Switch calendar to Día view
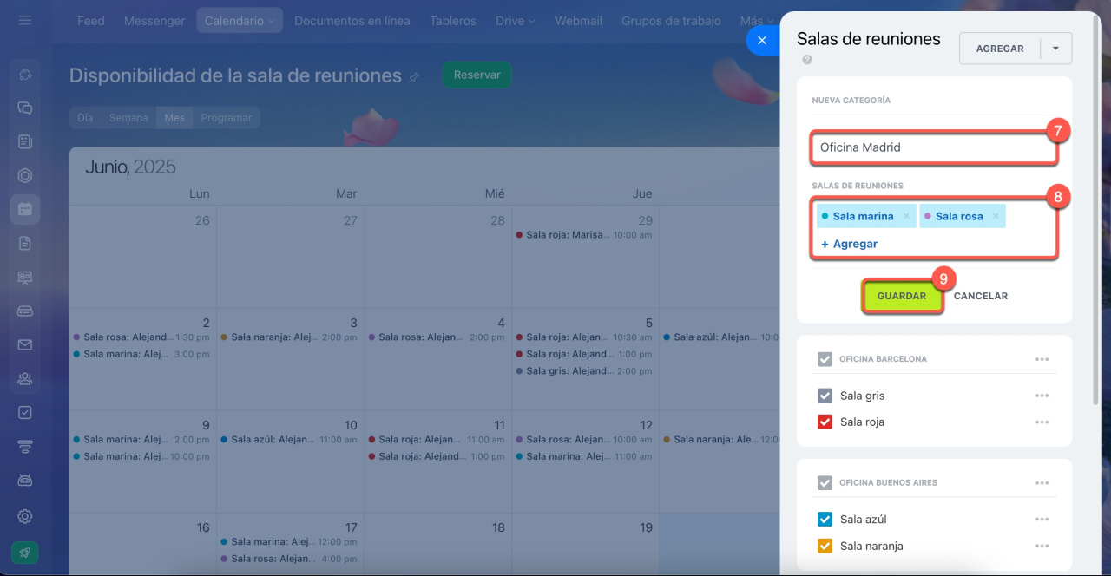Screen dimensions: 1111x576 [x=85, y=118]
